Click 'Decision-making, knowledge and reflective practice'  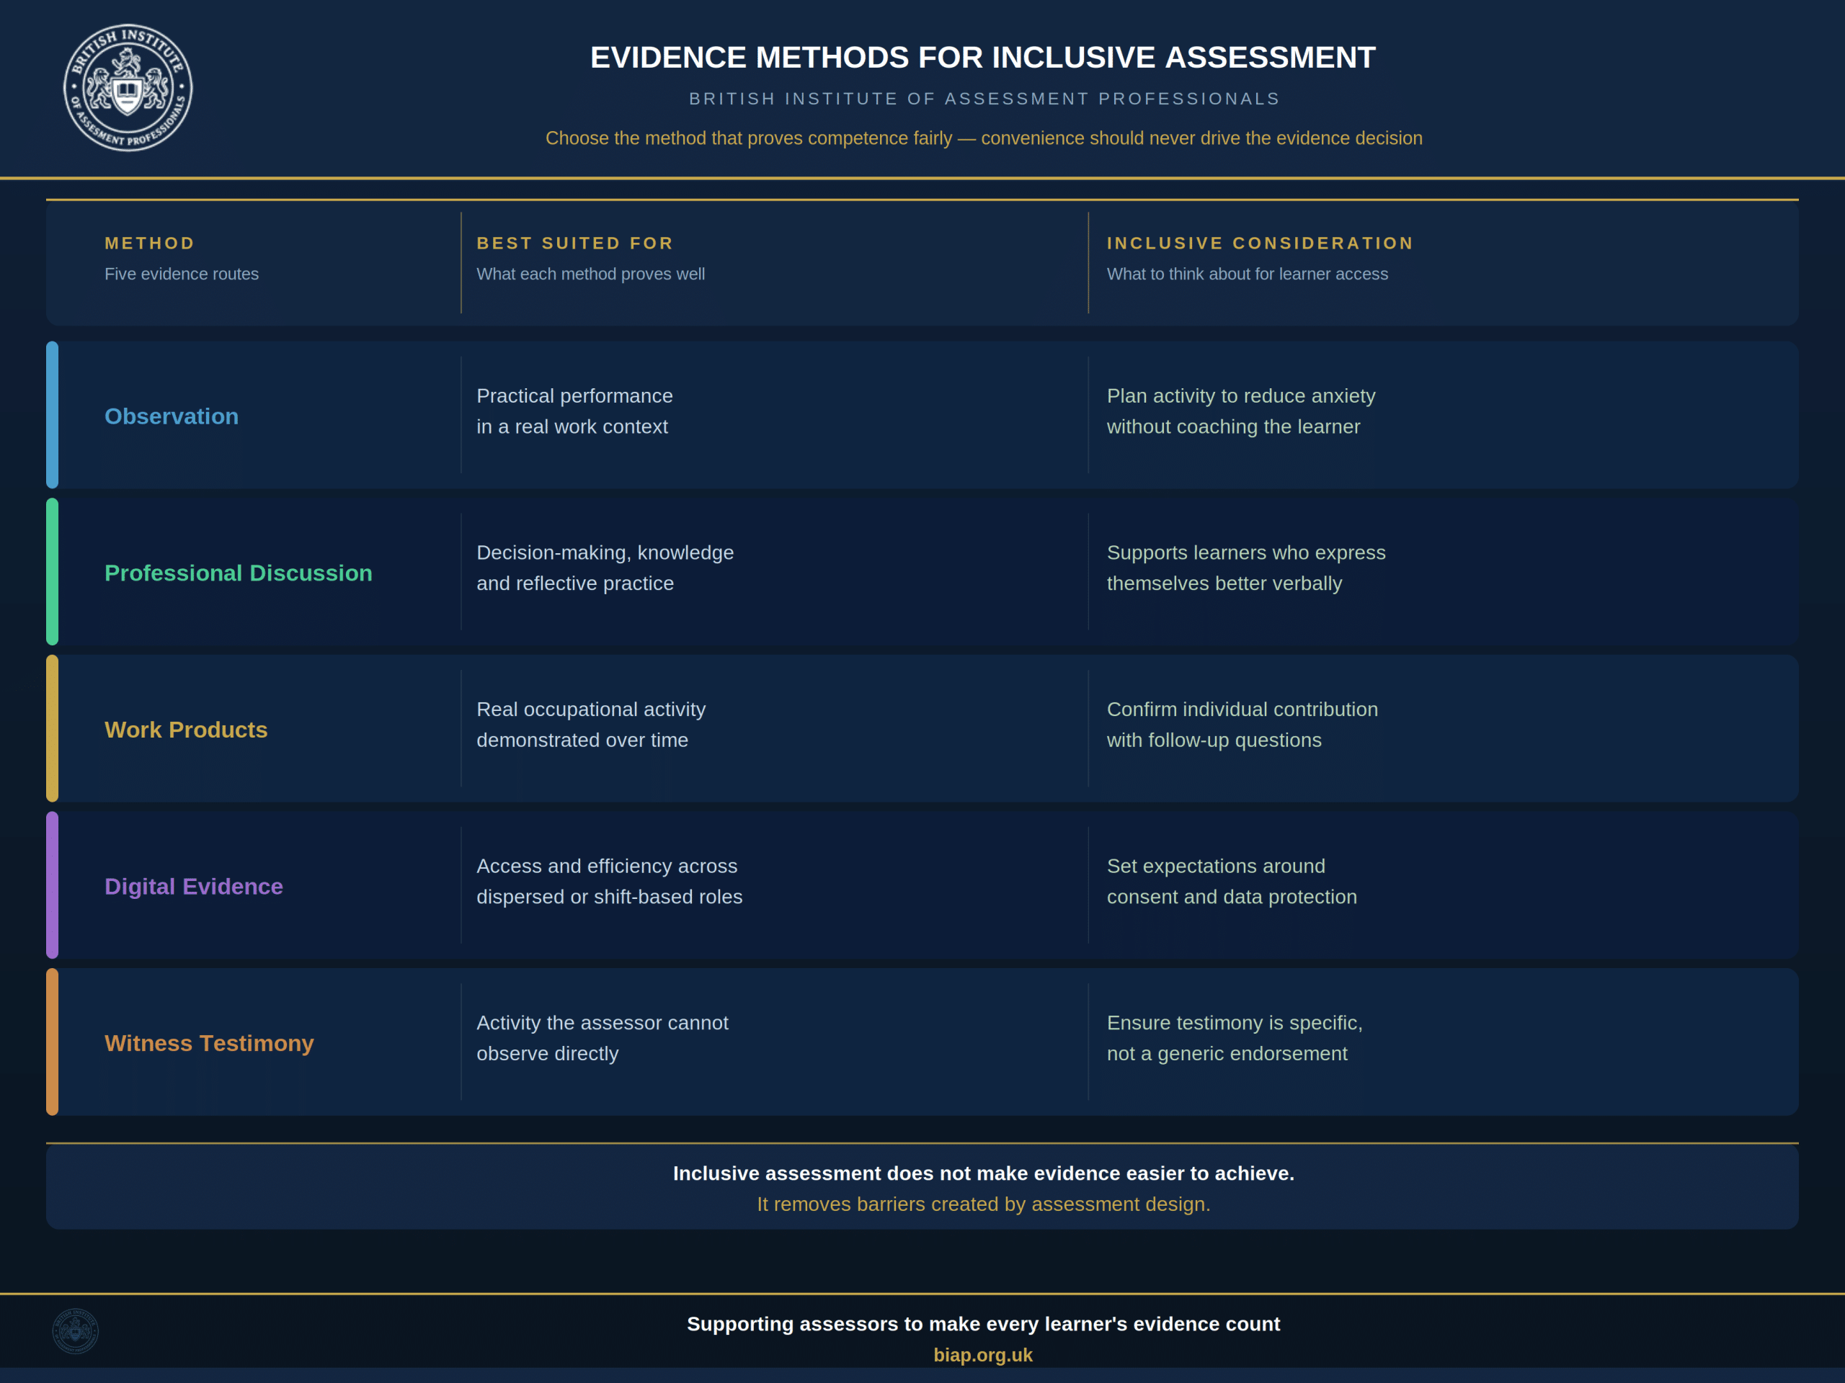[x=605, y=568]
